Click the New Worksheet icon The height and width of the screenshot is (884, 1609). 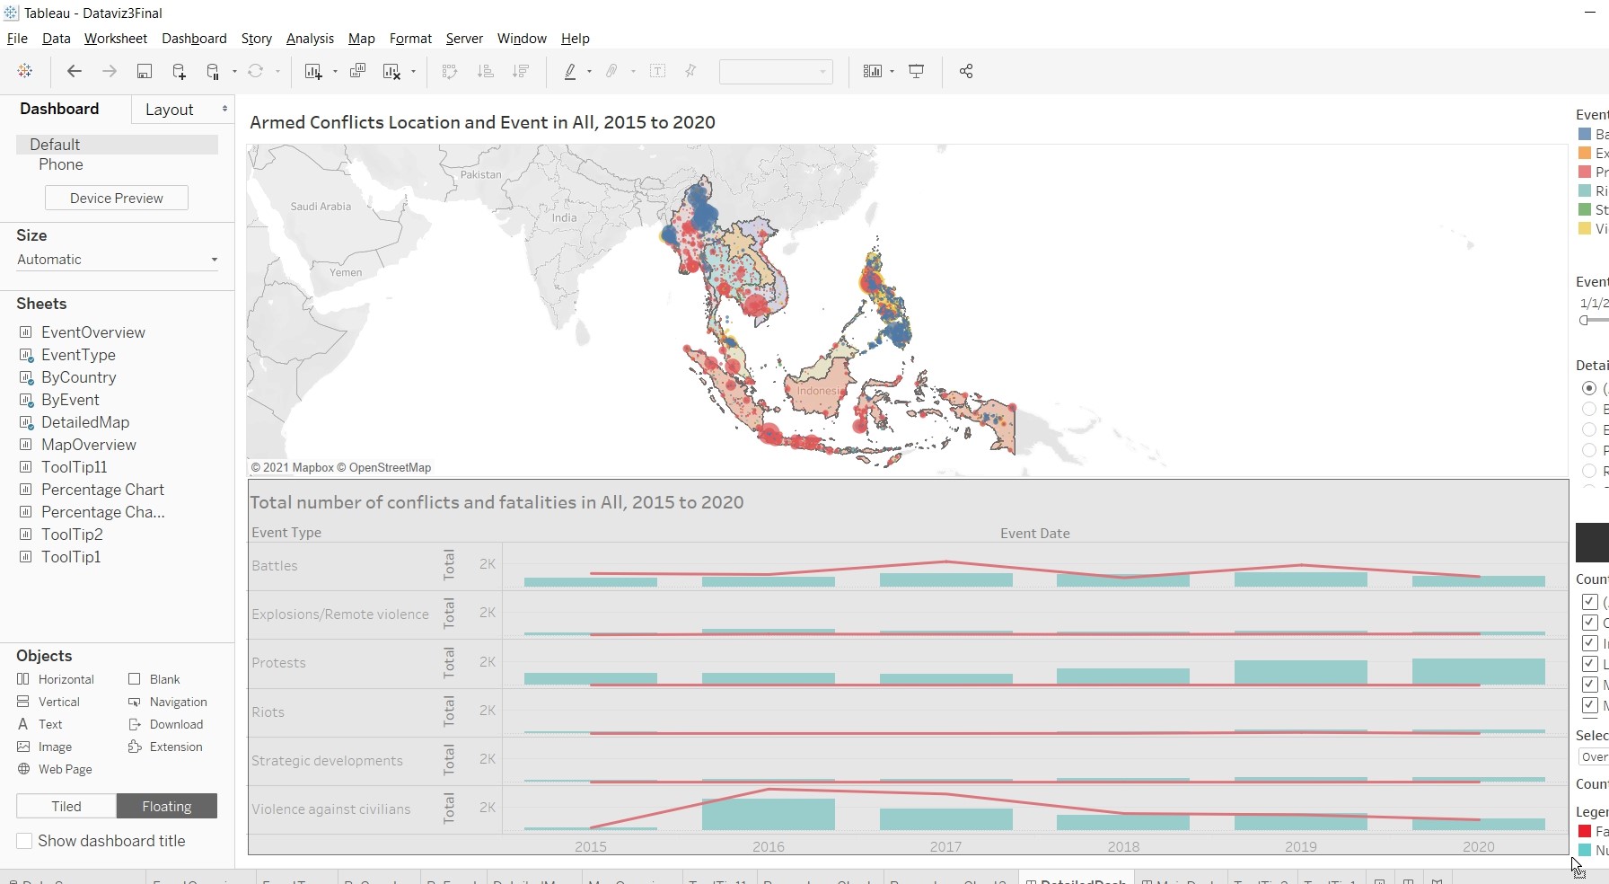[x=312, y=72]
